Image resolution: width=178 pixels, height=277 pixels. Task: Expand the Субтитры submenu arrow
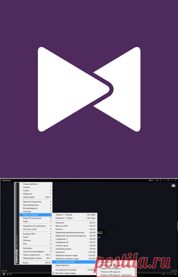pos(51,212)
